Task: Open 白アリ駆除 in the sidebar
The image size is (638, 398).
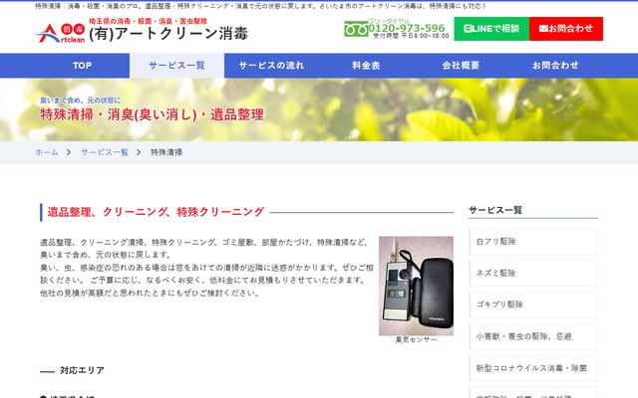Action: click(533, 241)
